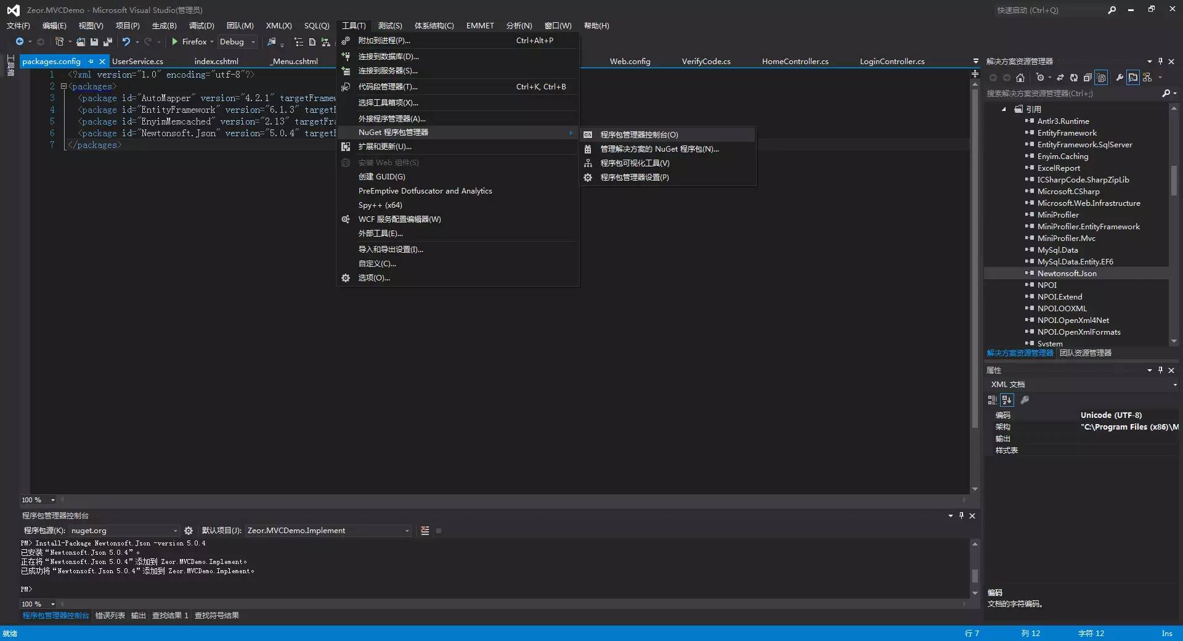The width and height of the screenshot is (1183, 641).
Task: Click the Solution Explorer search field
Action: click(1072, 93)
